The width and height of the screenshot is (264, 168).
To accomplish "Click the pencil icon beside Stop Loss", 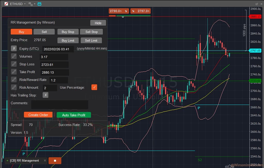I will pyautogui.click(x=14, y=64).
